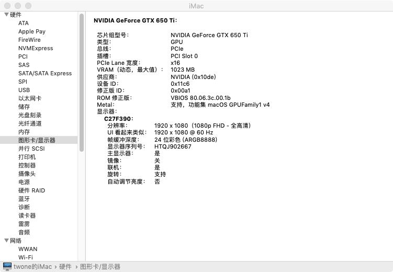The height and width of the screenshot is (272, 393).
Task: Select WWAN under 网络
Action: pos(28,249)
